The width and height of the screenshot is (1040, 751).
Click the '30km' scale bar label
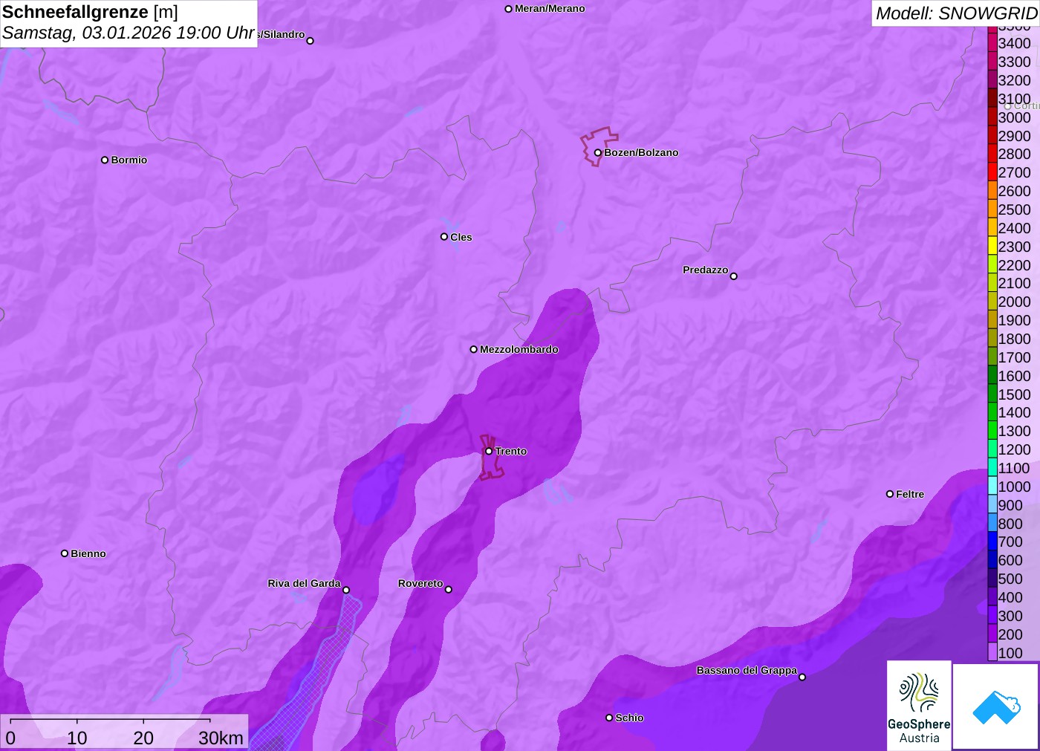click(x=221, y=738)
